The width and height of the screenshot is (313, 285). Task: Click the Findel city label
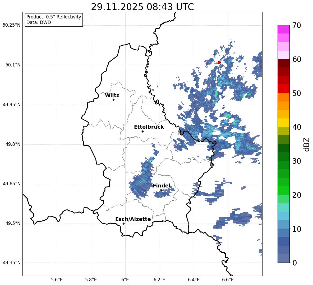pos(162,186)
